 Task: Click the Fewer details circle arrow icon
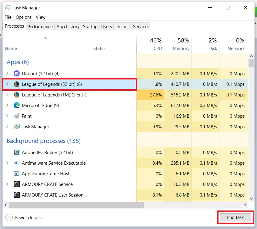click(9, 218)
